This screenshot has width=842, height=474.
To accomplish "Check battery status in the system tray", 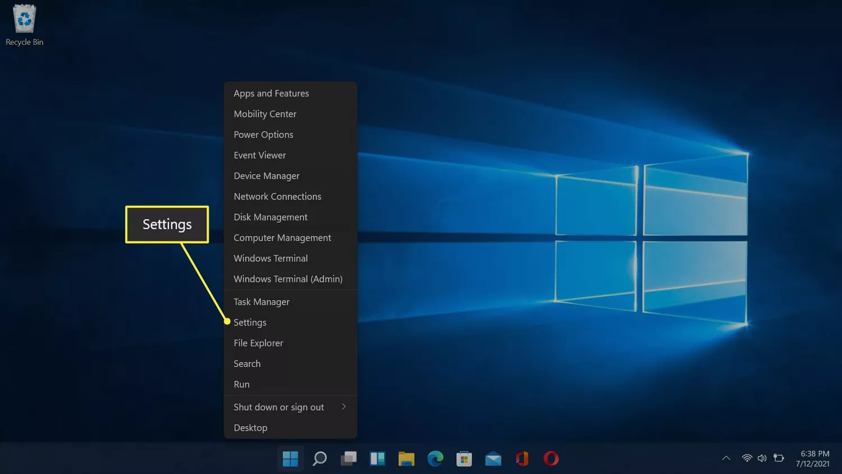I will [x=779, y=458].
